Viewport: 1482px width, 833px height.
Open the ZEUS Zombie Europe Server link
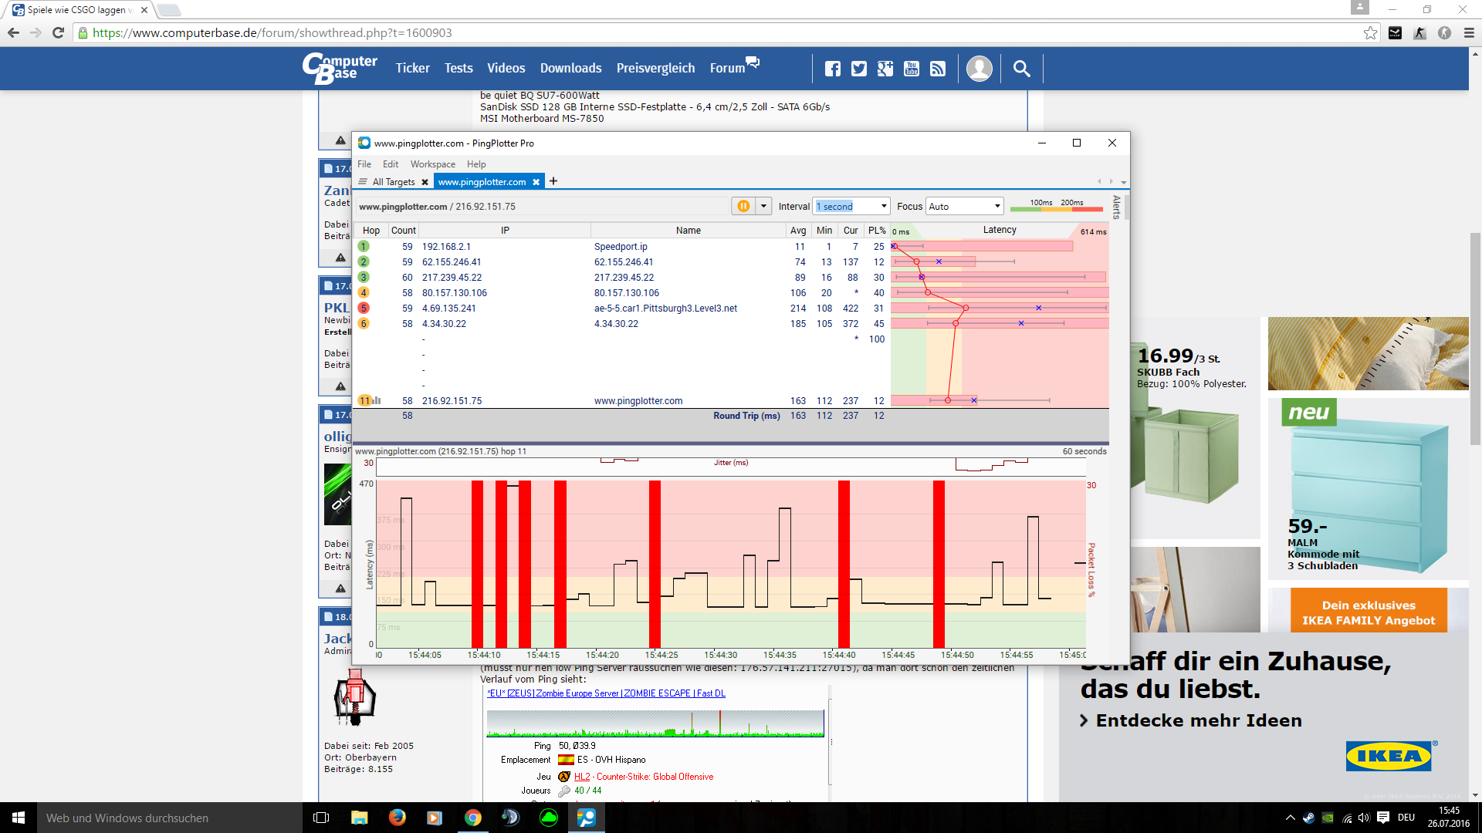click(x=606, y=693)
